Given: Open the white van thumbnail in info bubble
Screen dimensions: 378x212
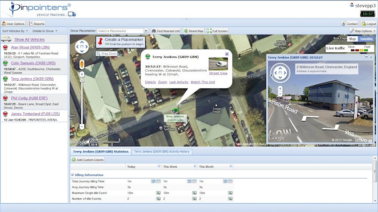Looking at the screenshot, I should pyautogui.click(x=218, y=64).
